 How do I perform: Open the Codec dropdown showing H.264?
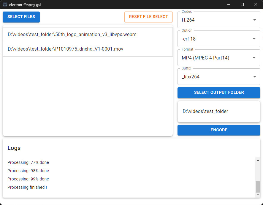click(219, 20)
